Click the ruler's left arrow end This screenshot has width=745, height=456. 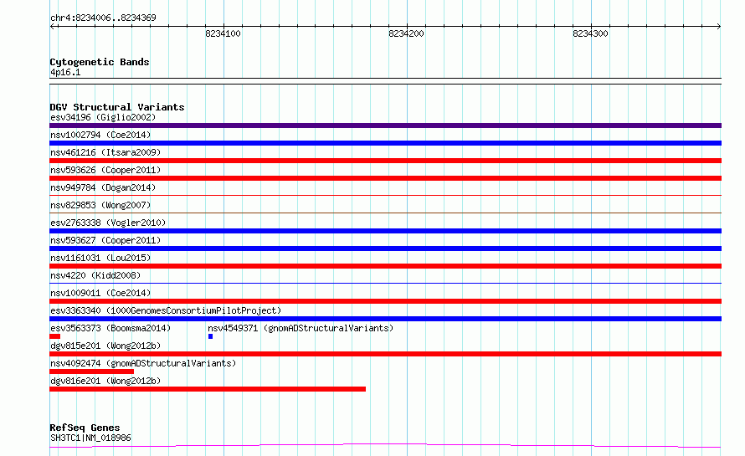(52, 27)
